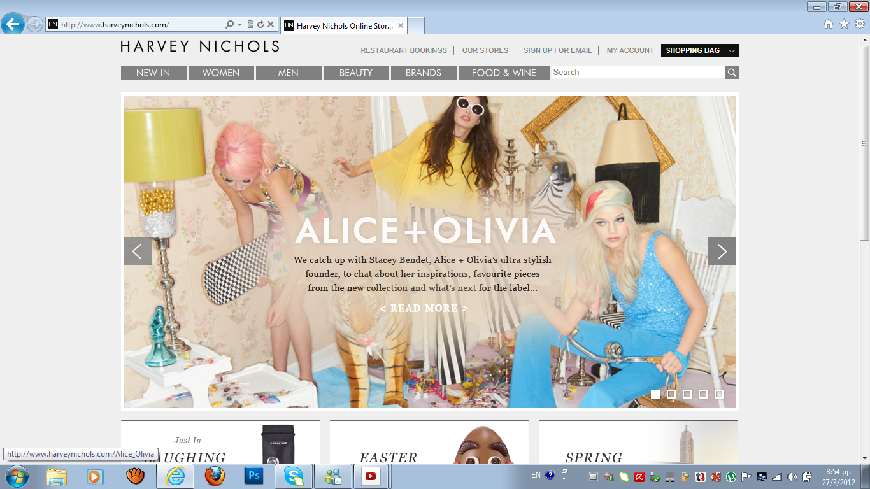The width and height of the screenshot is (870, 489).
Task: Open a new blank browser tab
Action: (416, 26)
